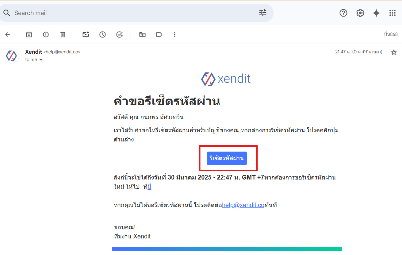Viewport: 402px width, 255px height.
Task: Open the Move to folder icon
Action: point(142,34)
